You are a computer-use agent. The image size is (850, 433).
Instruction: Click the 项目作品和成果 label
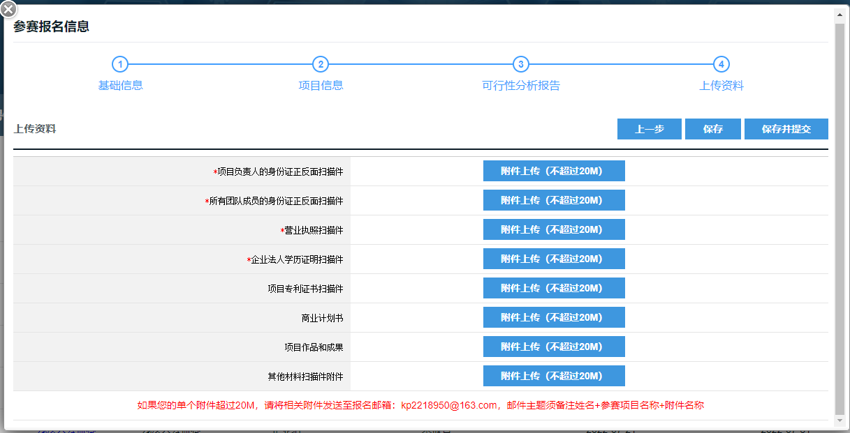coord(314,347)
